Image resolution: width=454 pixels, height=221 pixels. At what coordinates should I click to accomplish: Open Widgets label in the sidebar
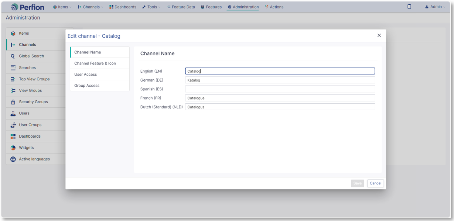pos(26,148)
